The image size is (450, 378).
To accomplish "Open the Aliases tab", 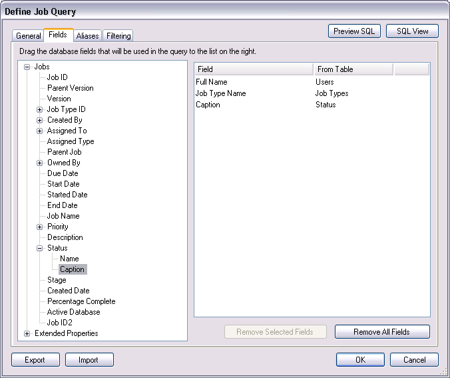I will click(x=88, y=36).
